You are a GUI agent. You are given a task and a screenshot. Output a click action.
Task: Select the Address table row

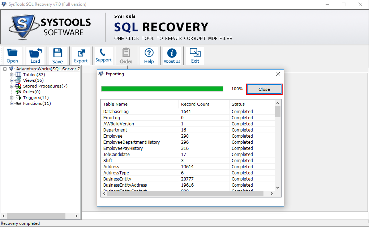[x=188, y=166]
